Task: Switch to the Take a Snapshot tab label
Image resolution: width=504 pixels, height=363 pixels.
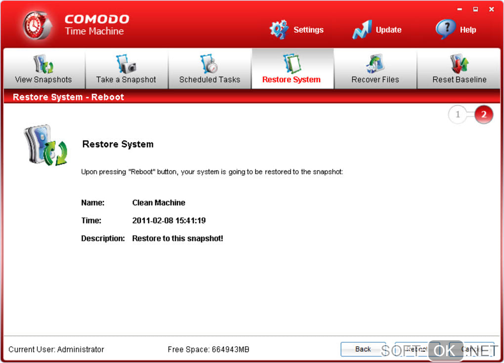Action: click(x=126, y=80)
